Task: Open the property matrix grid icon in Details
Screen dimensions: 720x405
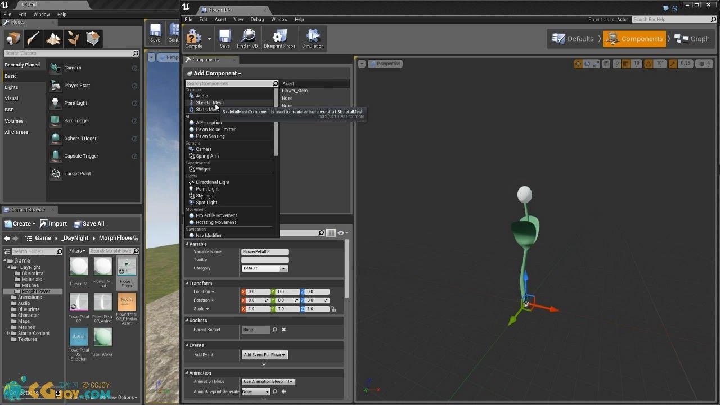Action: click(x=331, y=233)
